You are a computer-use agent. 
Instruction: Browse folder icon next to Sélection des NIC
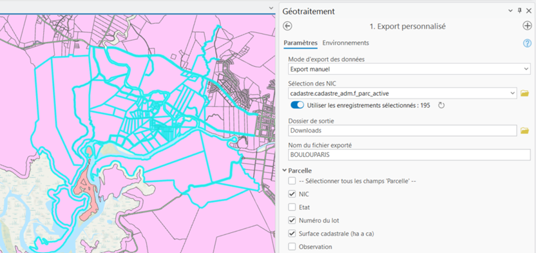pos(524,93)
